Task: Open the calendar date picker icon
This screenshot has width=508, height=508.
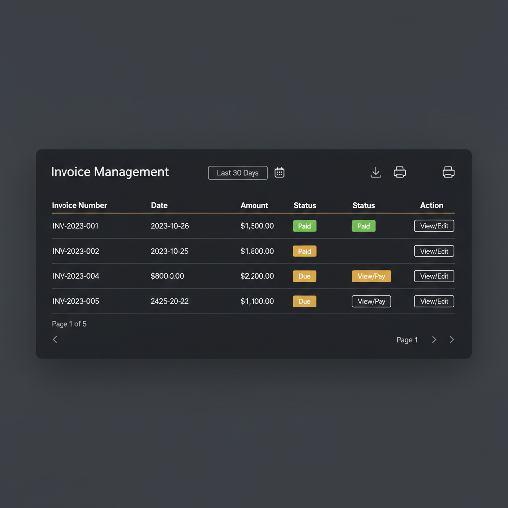Action: tap(279, 172)
